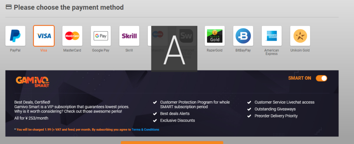
Task: Click the Gamivo Smart logo
Action: click(32, 81)
